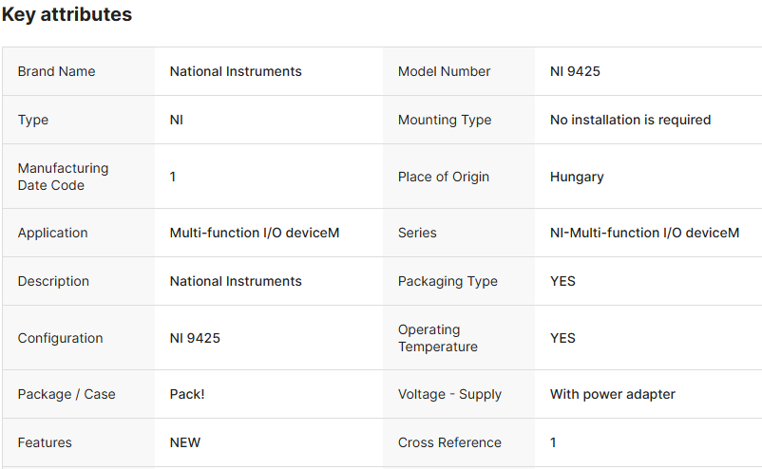
Task: Click the Description label cell
Action: 53,281
